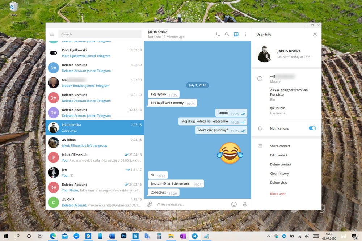Close the User Info panel
This screenshot has width=362, height=241.
click(315, 34)
